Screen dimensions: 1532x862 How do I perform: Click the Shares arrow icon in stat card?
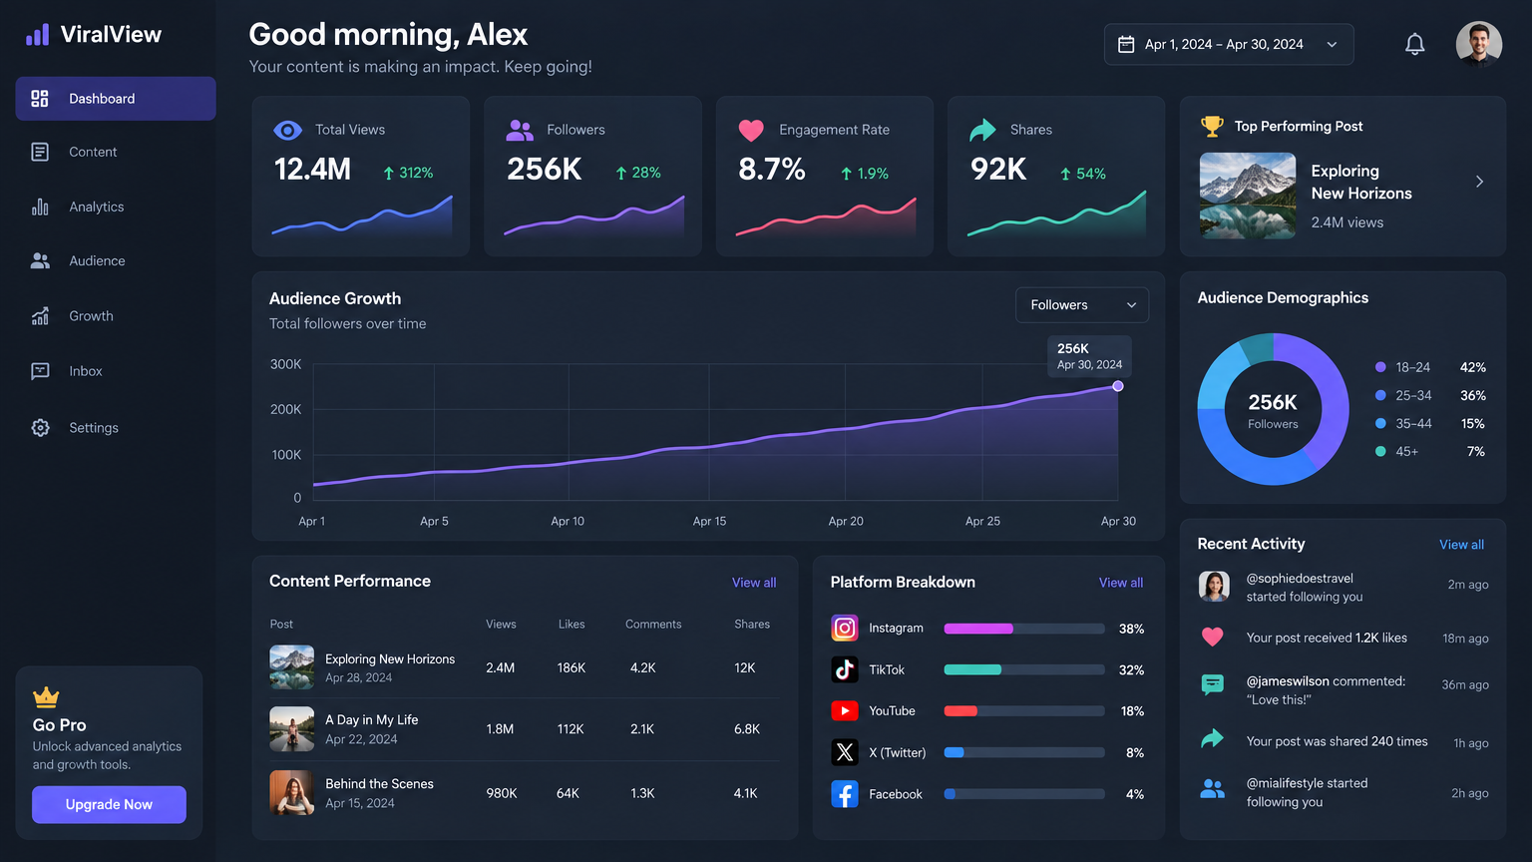point(982,130)
